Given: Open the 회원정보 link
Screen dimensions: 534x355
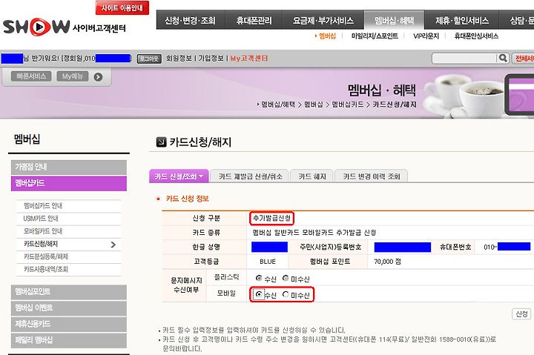Looking at the screenshot, I should (x=179, y=59).
